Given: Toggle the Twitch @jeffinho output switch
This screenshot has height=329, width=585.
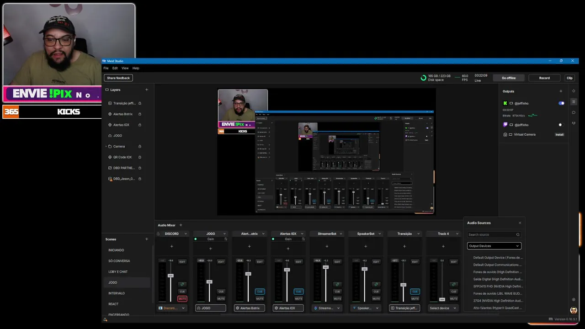Looking at the screenshot, I should [x=561, y=125].
